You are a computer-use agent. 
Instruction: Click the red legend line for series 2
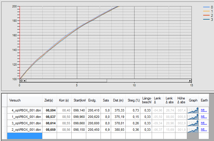(x=206, y=15)
